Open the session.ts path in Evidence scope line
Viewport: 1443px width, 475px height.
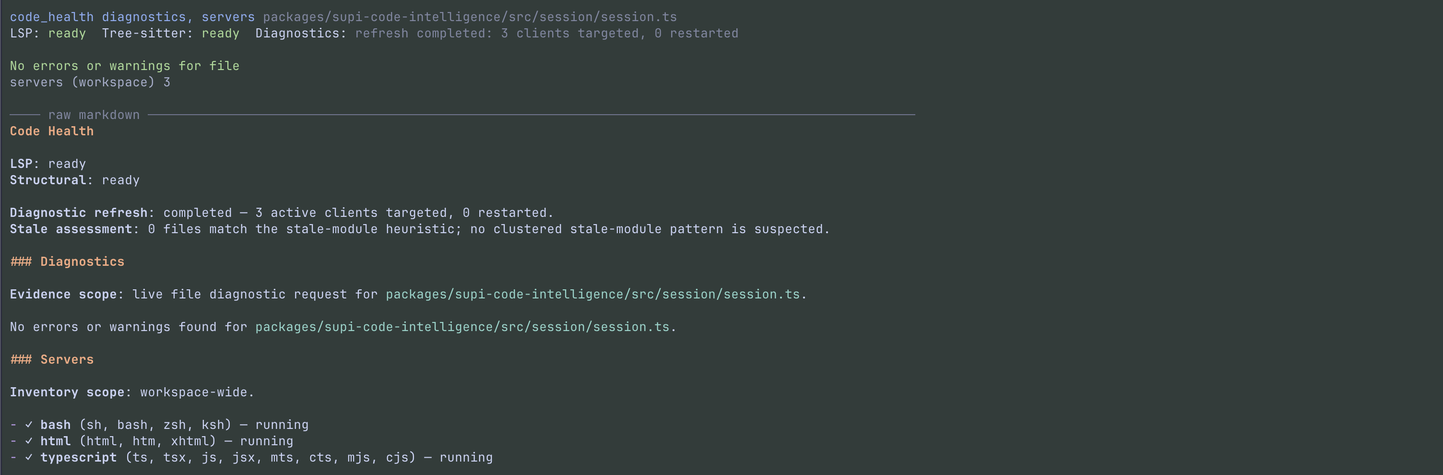point(592,295)
